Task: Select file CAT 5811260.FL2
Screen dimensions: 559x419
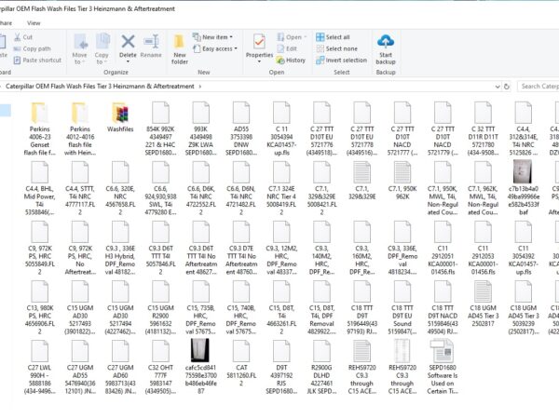Action: click(241, 363)
